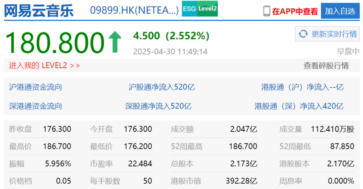Click the 市盈率 value 22.484
The height and width of the screenshot is (189, 363).
coord(140,164)
